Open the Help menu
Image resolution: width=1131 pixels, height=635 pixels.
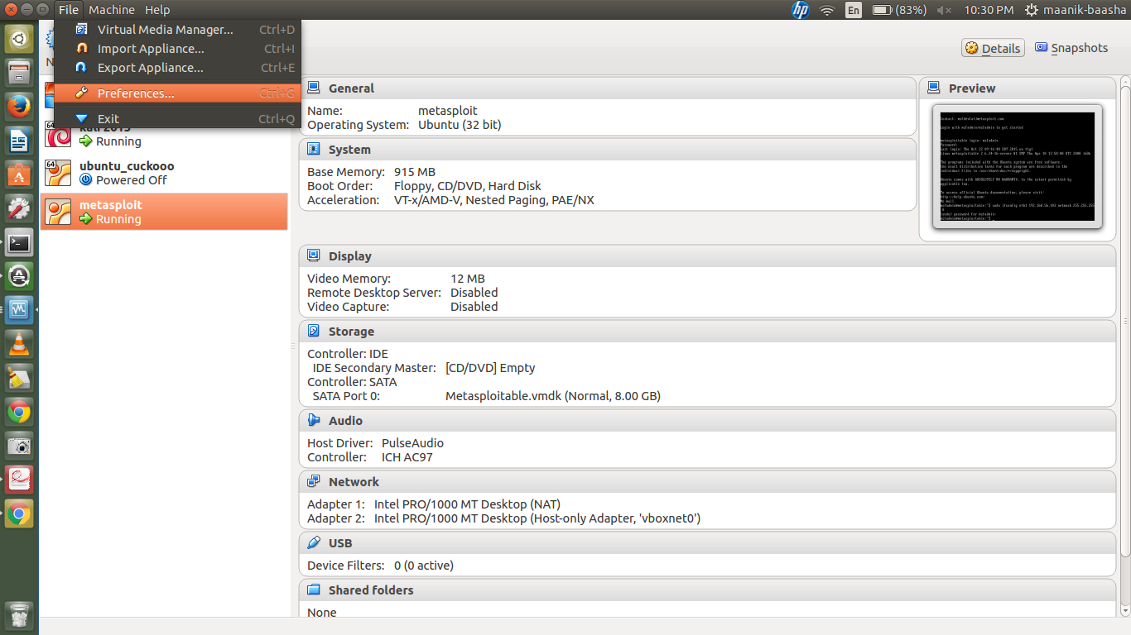point(157,10)
